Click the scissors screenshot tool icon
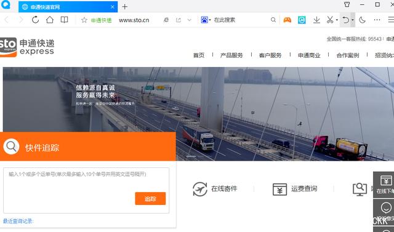Viewport: 394px width, 232px height. (330, 20)
